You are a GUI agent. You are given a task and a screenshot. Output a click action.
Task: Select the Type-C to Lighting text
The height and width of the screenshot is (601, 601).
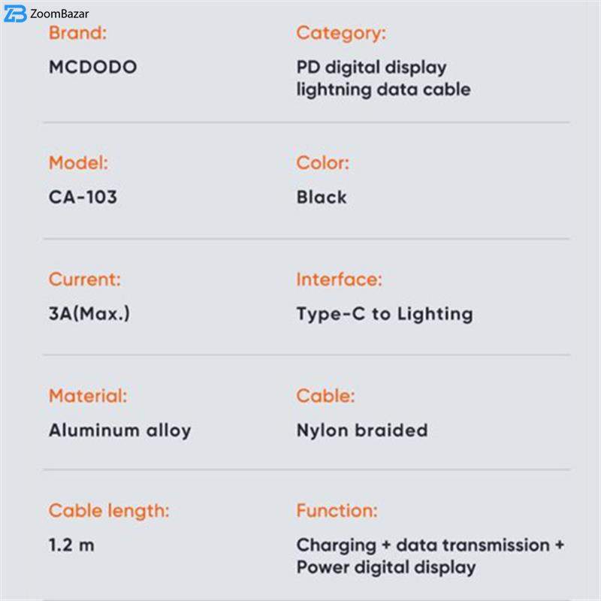[x=384, y=314]
